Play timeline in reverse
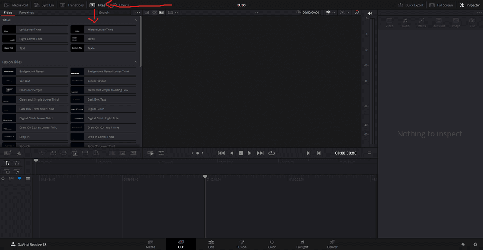483x250 pixels. [x=232, y=153]
